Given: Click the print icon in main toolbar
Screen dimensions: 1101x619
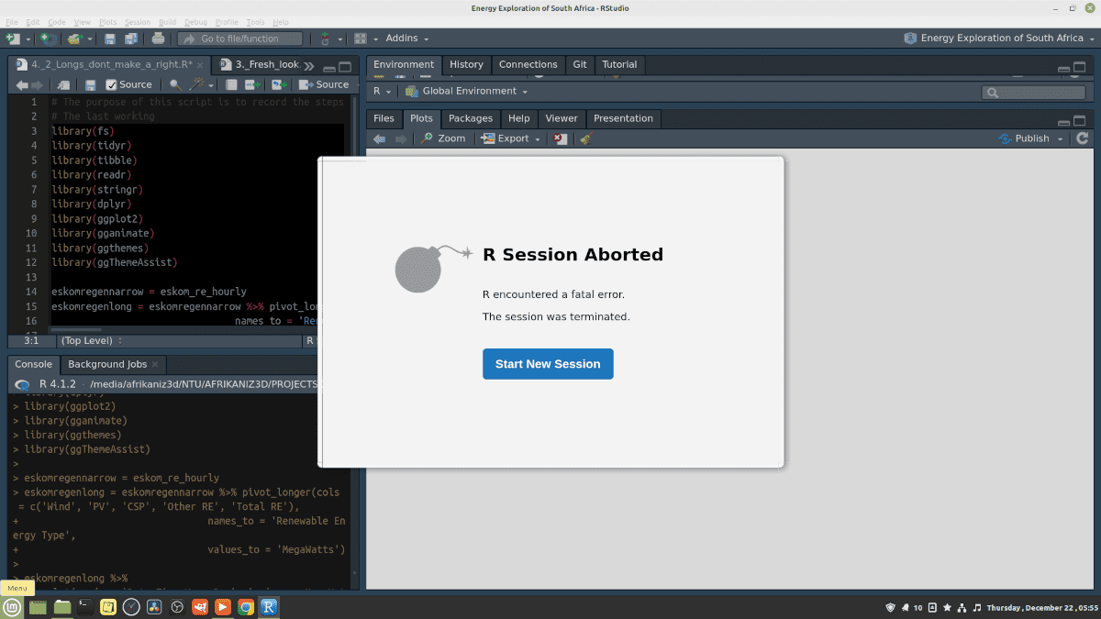Looking at the screenshot, I should coord(158,39).
